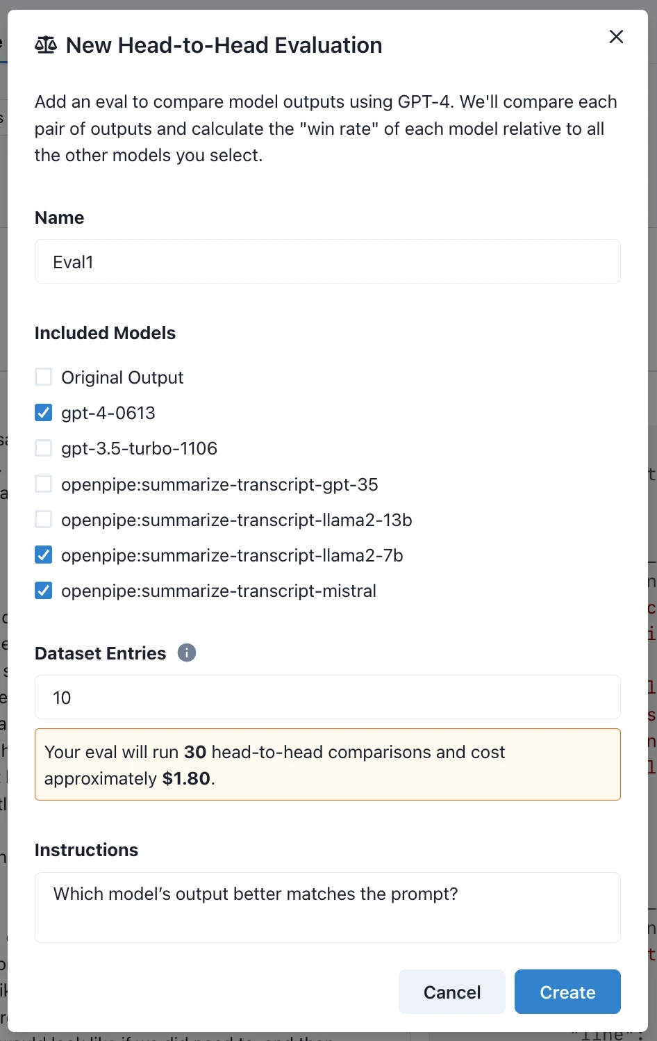Uncheck the gpt-4-0613 model
The height and width of the screenshot is (1041, 657).
point(43,412)
